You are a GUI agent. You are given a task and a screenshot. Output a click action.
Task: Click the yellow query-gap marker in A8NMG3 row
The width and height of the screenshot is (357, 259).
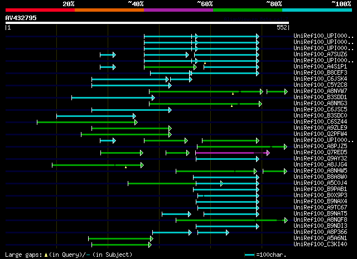232,106
